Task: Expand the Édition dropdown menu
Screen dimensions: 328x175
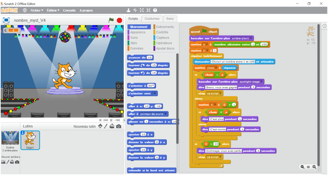Action: point(53,10)
